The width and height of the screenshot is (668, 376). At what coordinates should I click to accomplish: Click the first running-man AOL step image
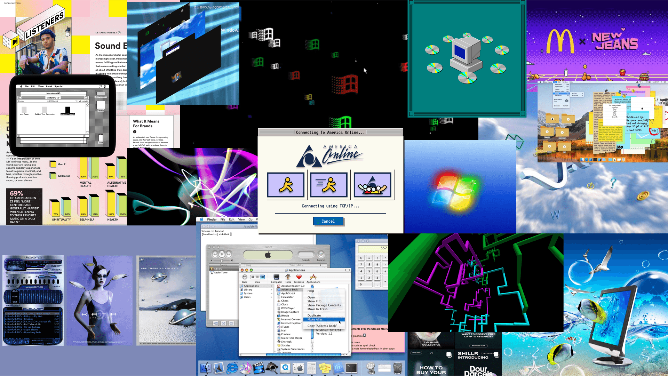286,185
